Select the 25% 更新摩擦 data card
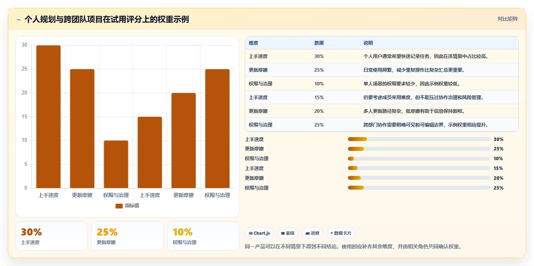The image size is (534, 266). tap(127, 236)
